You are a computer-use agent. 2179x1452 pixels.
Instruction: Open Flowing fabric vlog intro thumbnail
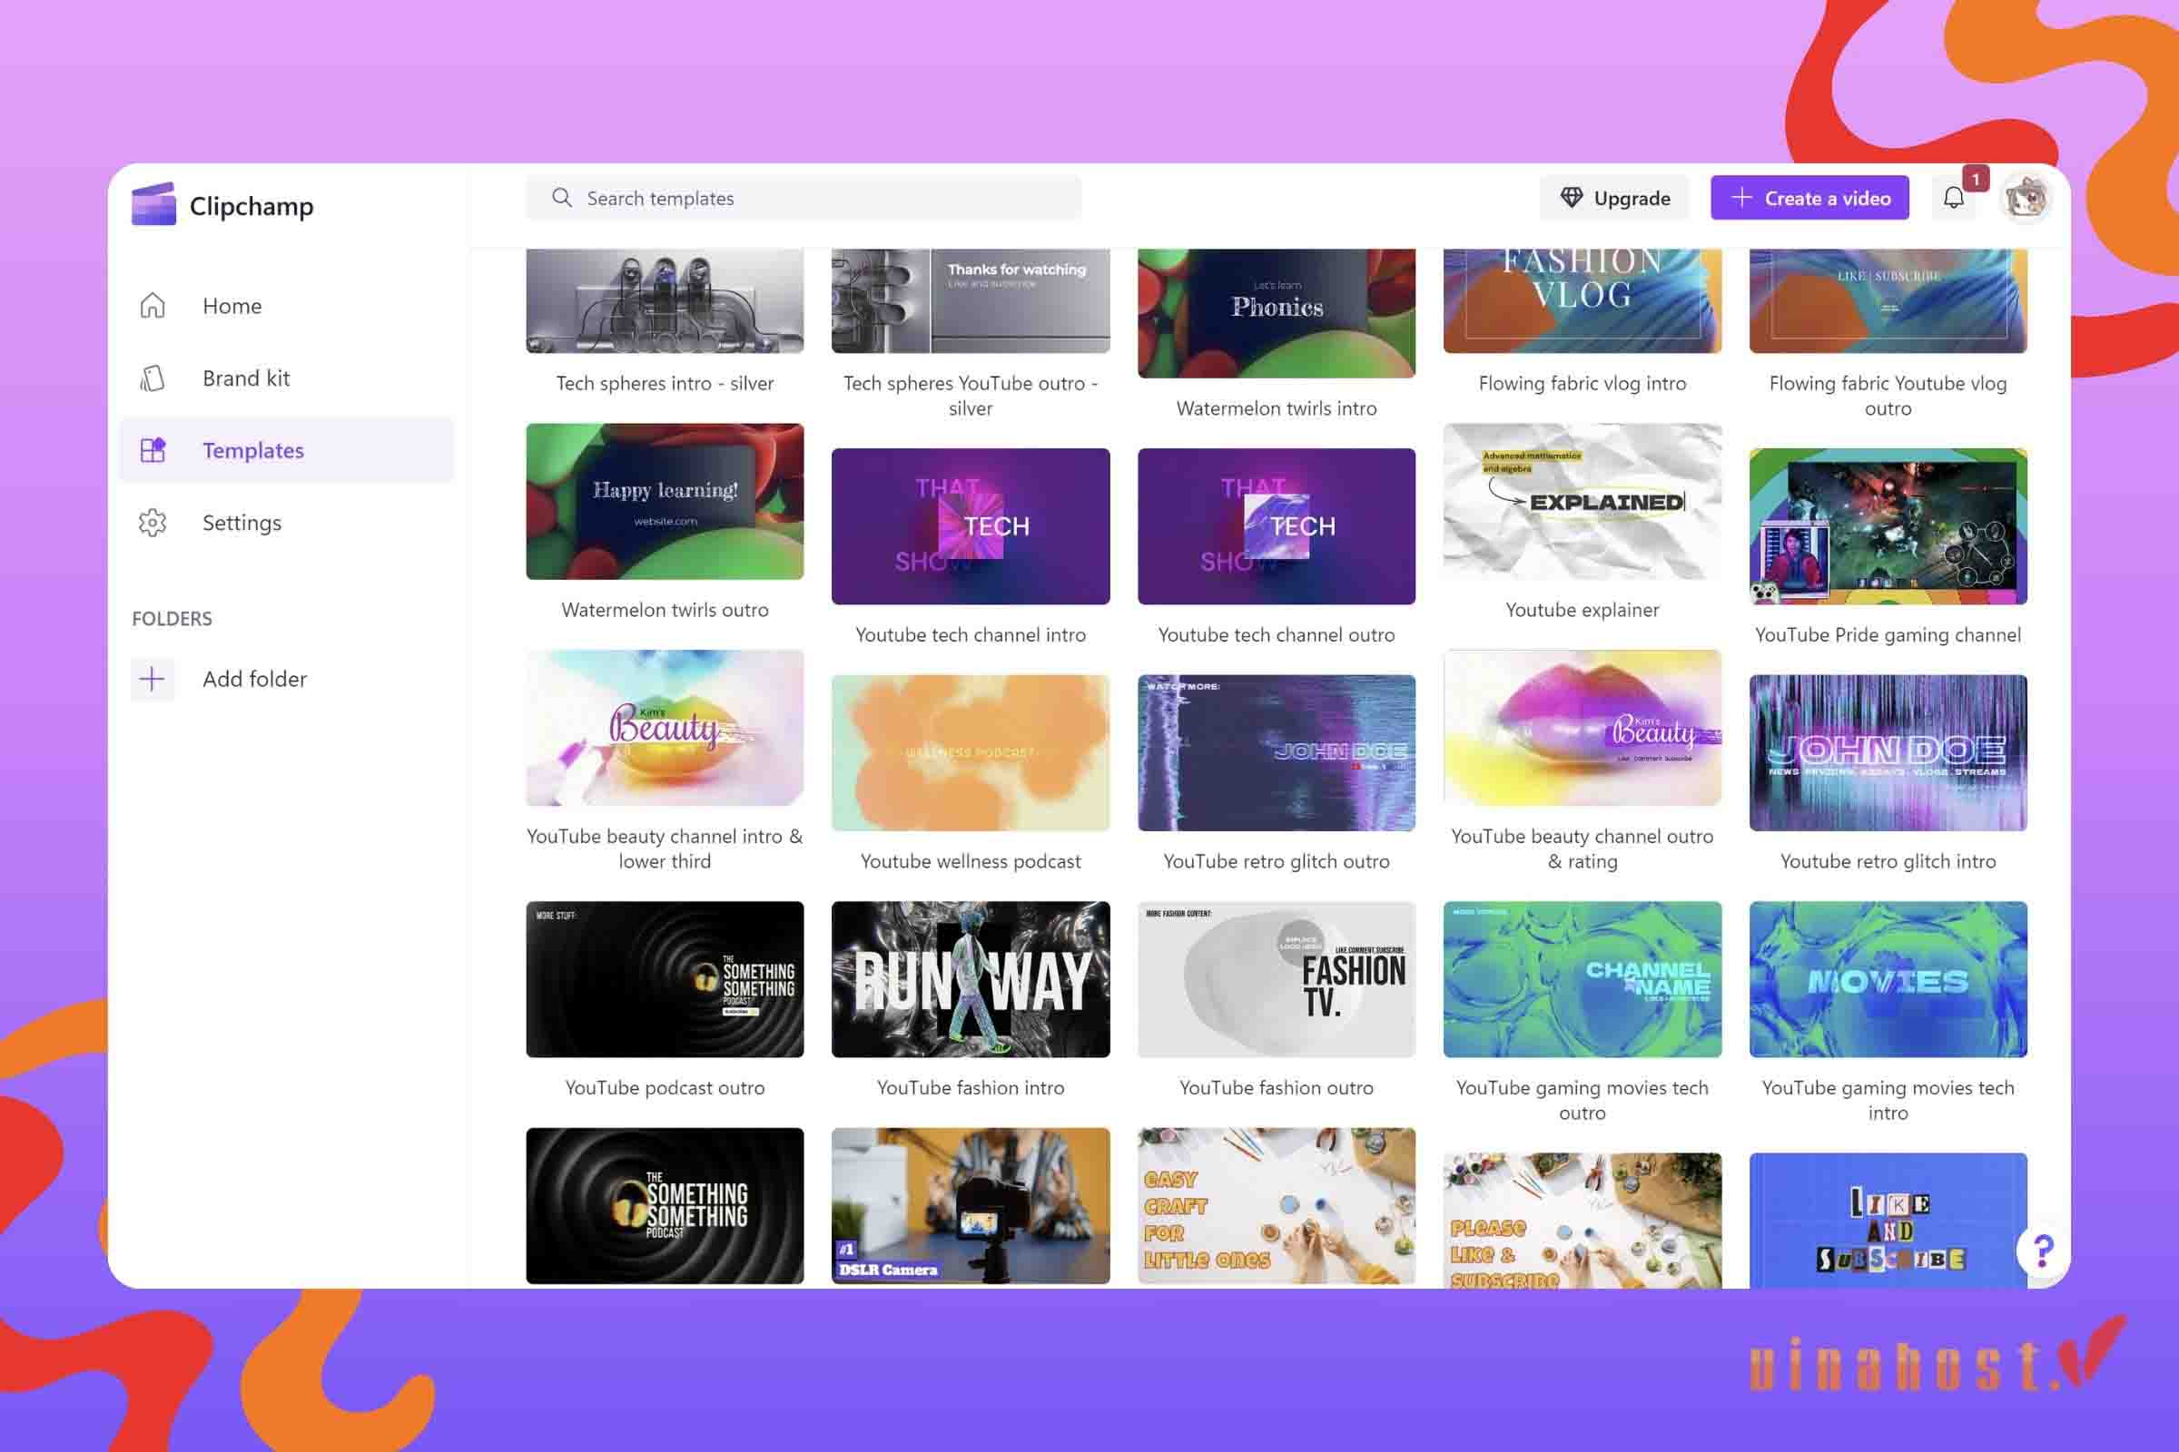point(1582,300)
